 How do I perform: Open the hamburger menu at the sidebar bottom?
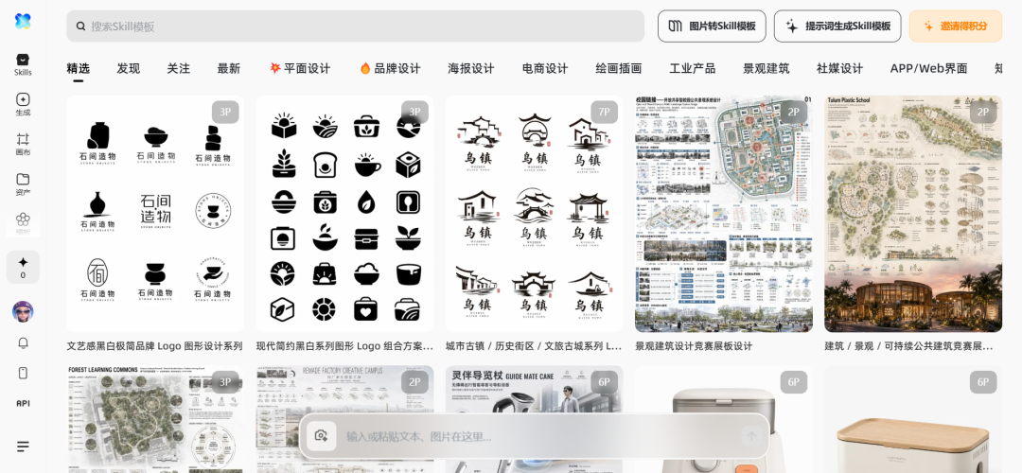click(x=23, y=447)
